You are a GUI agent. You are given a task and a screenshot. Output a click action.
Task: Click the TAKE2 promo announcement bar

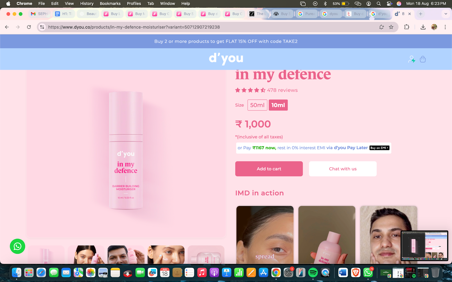[226, 41]
